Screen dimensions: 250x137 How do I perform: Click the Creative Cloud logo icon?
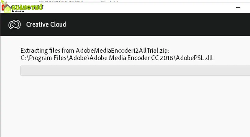coord(15,25)
